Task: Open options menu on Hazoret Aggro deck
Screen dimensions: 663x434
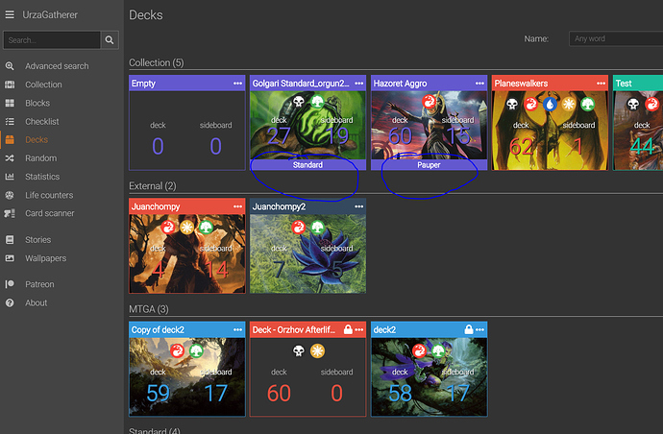Action: (479, 84)
